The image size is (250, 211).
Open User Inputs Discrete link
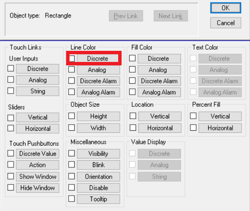pyautogui.click(x=38, y=69)
